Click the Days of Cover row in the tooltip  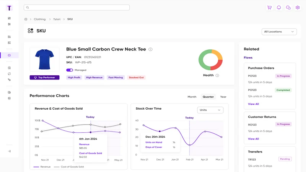tap(160, 147)
